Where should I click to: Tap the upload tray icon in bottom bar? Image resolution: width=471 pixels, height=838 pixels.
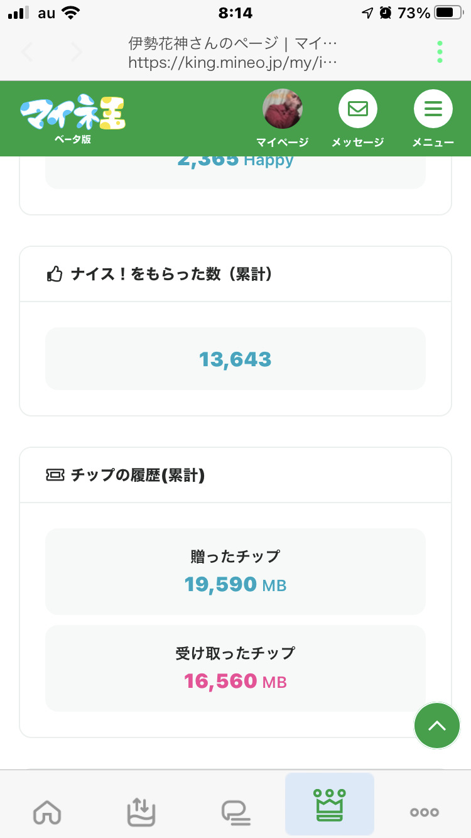(x=141, y=812)
